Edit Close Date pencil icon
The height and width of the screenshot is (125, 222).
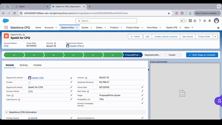coord(142,87)
